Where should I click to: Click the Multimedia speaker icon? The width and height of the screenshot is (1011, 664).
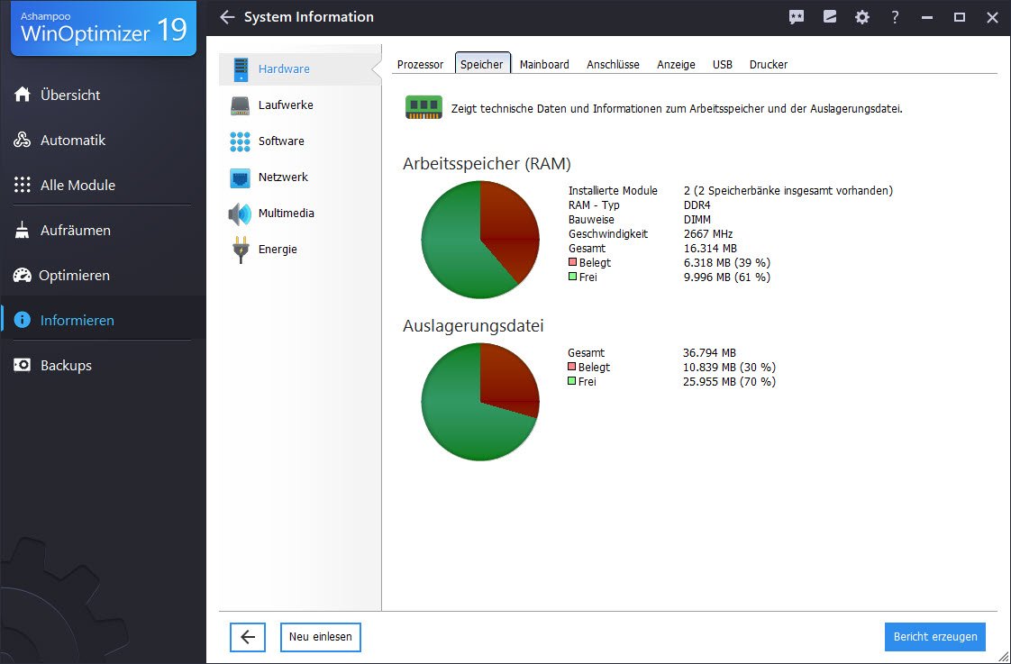[240, 214]
